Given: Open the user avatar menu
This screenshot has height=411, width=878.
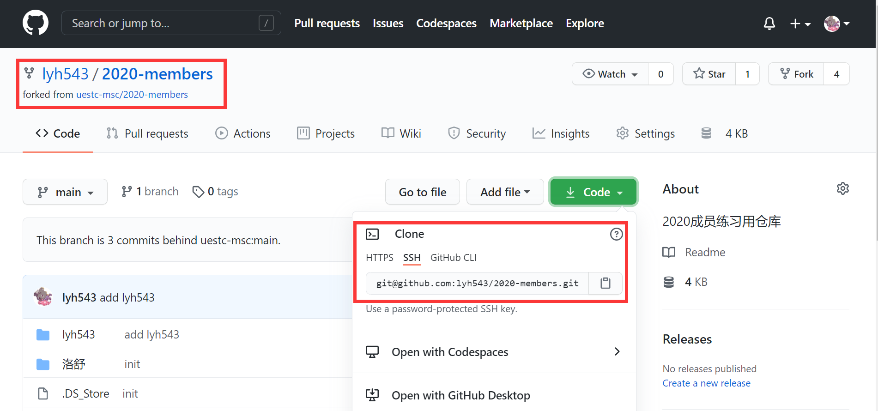Looking at the screenshot, I should tap(836, 24).
